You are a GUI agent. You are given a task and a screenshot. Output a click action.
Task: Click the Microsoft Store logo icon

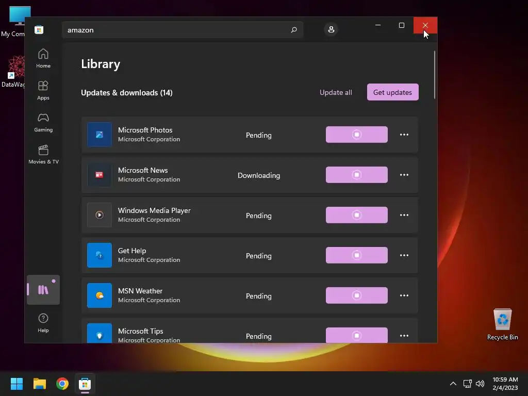tap(39, 29)
